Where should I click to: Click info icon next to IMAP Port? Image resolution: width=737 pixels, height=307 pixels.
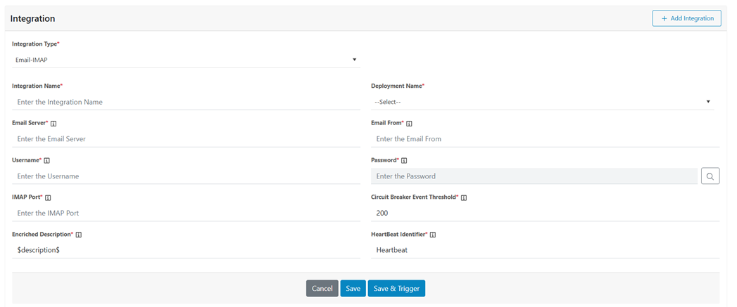pyautogui.click(x=48, y=198)
